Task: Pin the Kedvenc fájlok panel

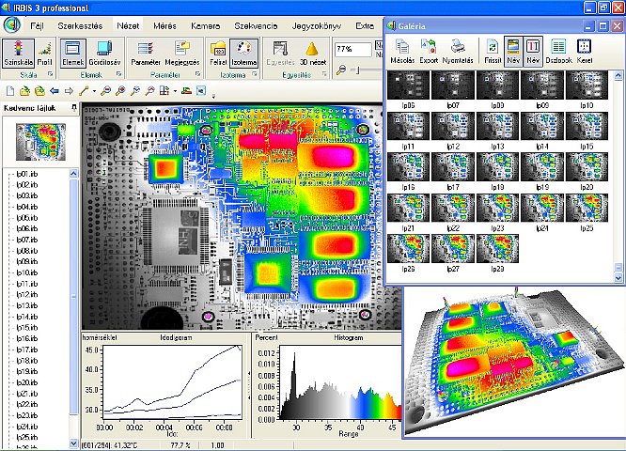Action: (x=74, y=108)
